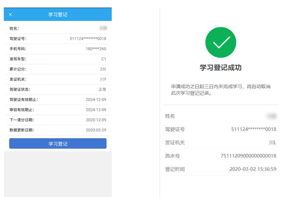
Task: Click the 数据更新日期 value 2020-02-29
Action: click(96, 130)
